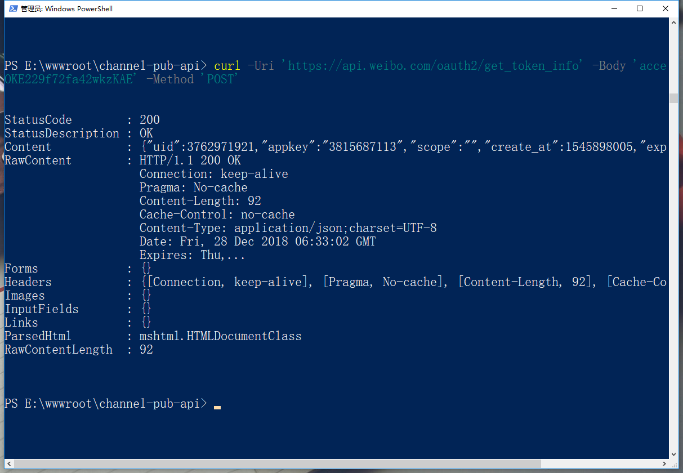The image size is (683, 473).
Task: Minimize the PowerShell window
Action: (614, 8)
